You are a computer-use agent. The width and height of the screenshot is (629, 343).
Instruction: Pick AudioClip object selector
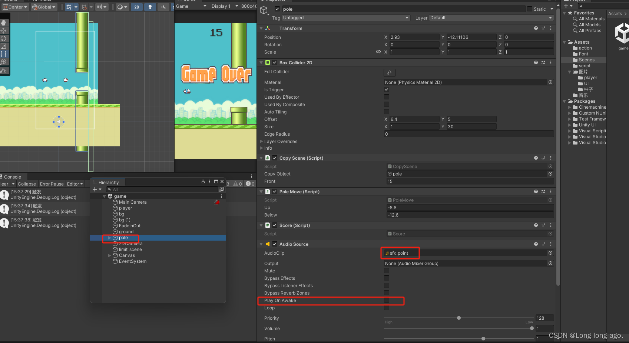point(550,253)
